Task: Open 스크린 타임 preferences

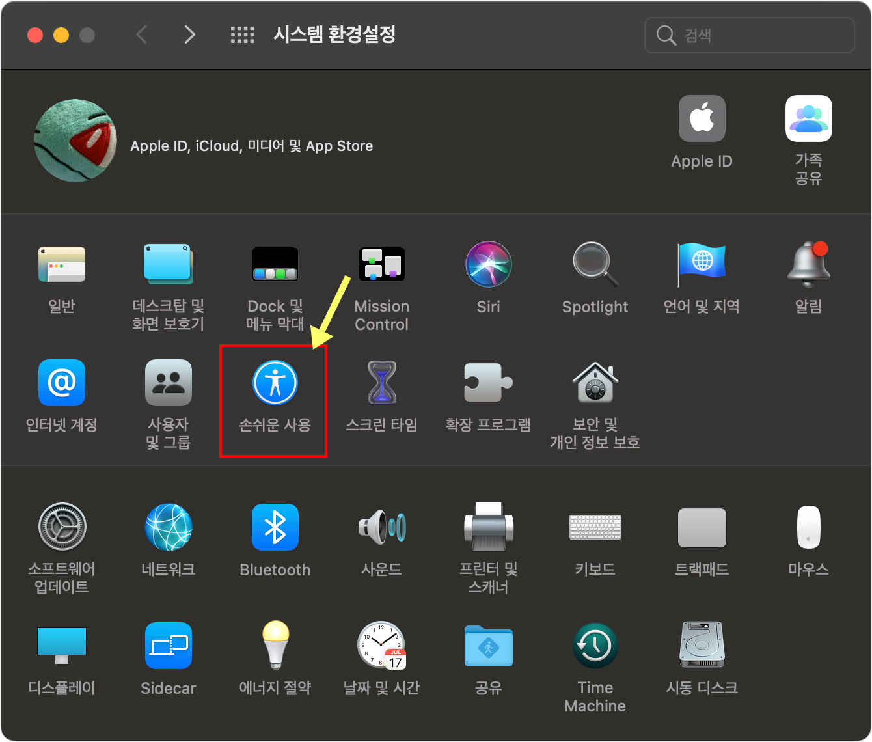Action: tap(382, 383)
